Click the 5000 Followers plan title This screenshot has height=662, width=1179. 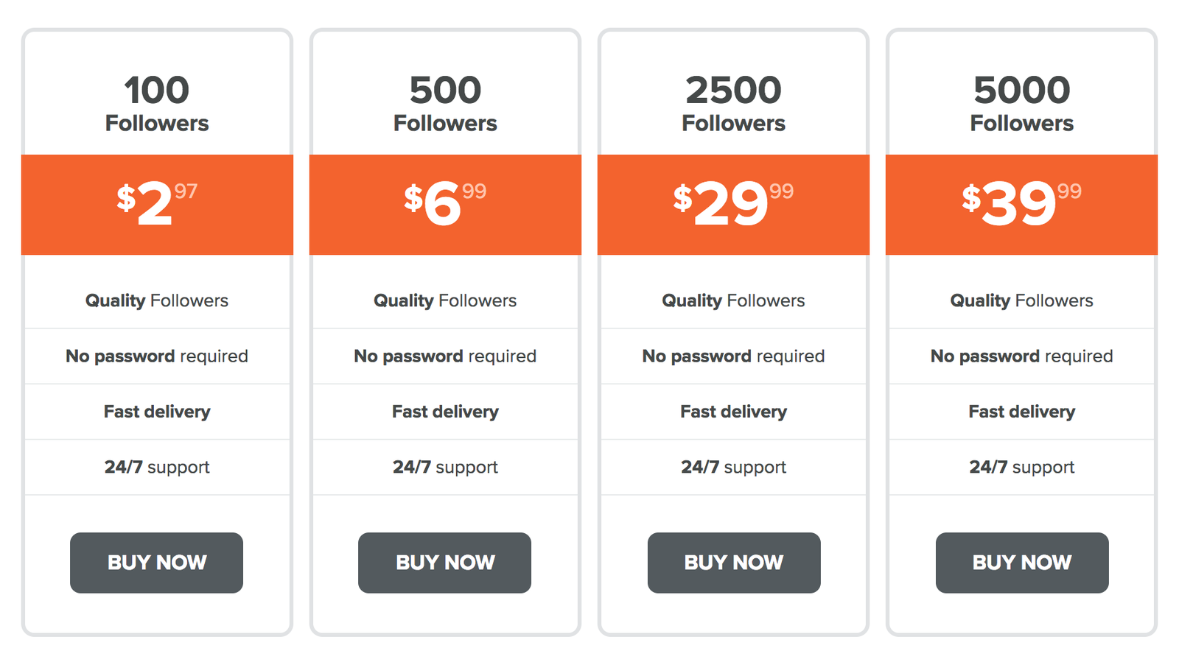tap(1021, 104)
